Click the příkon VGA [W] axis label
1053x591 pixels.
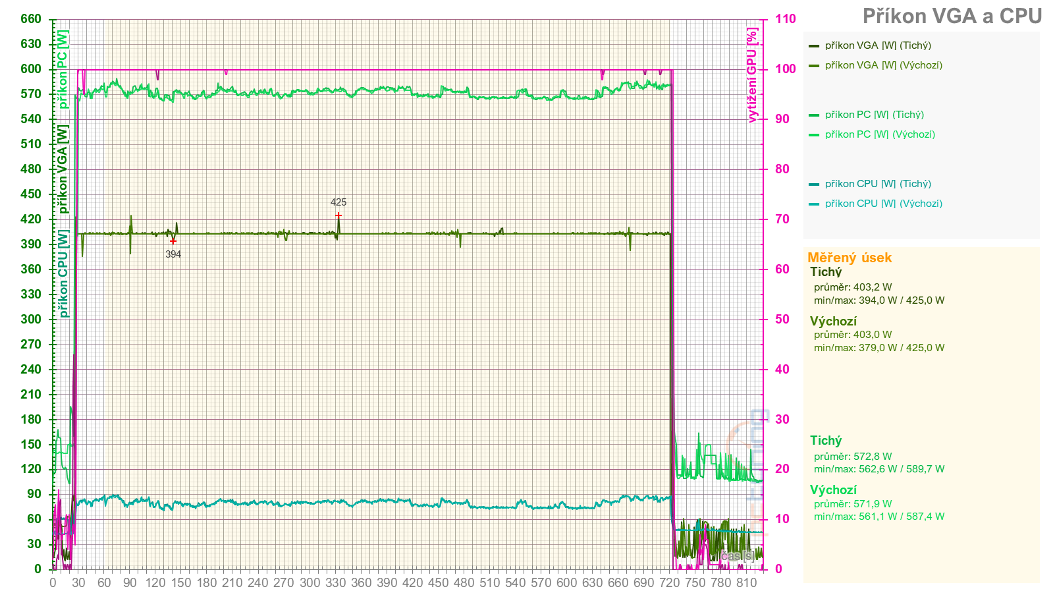click(63, 169)
